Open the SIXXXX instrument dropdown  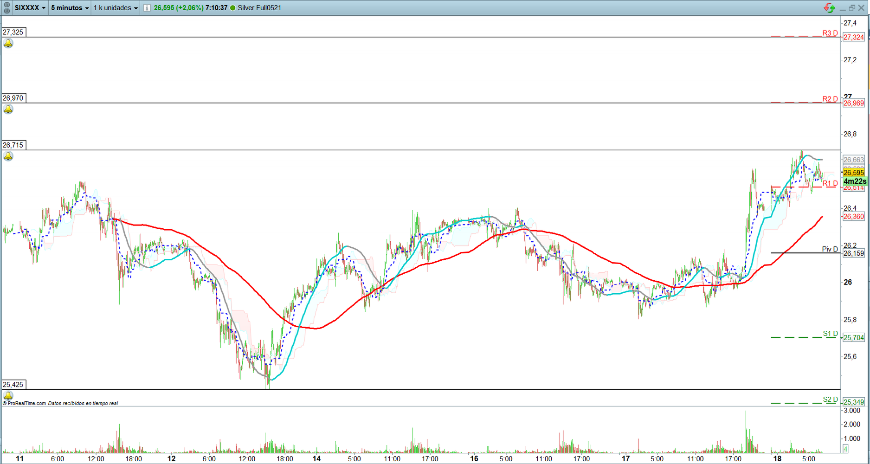[30, 8]
